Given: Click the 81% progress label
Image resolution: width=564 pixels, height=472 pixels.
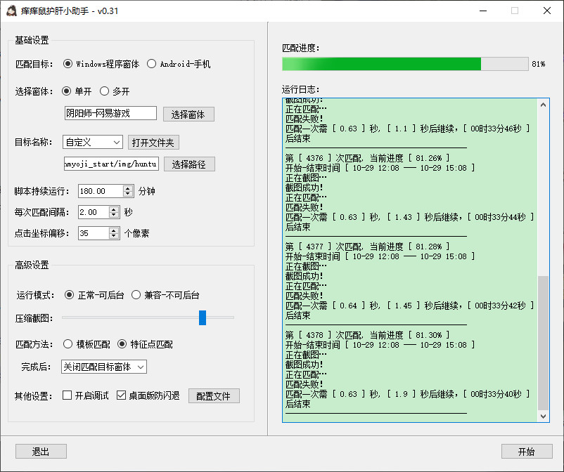Looking at the screenshot, I should [538, 64].
